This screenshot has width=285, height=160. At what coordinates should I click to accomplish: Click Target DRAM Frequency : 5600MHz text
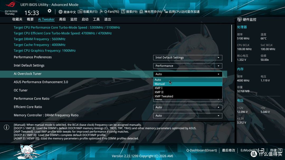pyautogui.click(x=39, y=39)
